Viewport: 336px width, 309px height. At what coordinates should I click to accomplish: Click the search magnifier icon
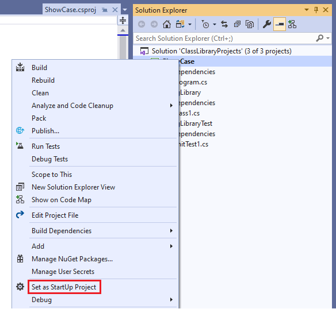click(320, 38)
